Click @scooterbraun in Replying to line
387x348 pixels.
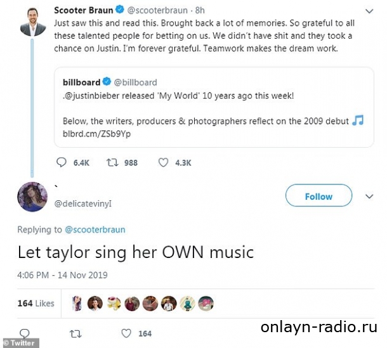pyautogui.click(x=95, y=229)
